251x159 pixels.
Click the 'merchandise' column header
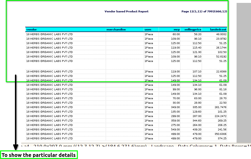click(x=116, y=29)
